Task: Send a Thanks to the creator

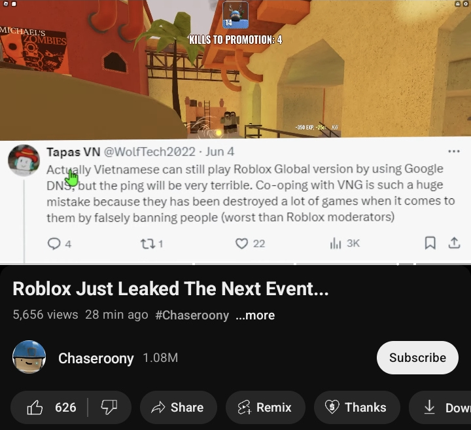Action: coord(357,408)
